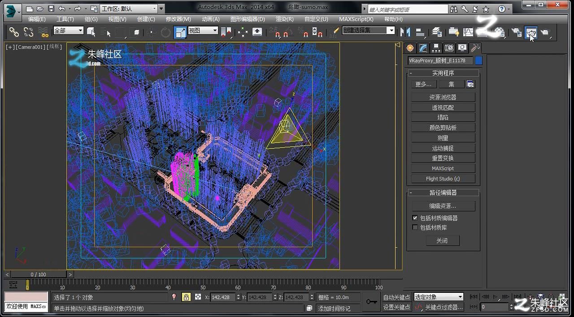Open the 视图 reference coordinate system dropdown
The height and width of the screenshot is (317, 574).
(x=203, y=30)
